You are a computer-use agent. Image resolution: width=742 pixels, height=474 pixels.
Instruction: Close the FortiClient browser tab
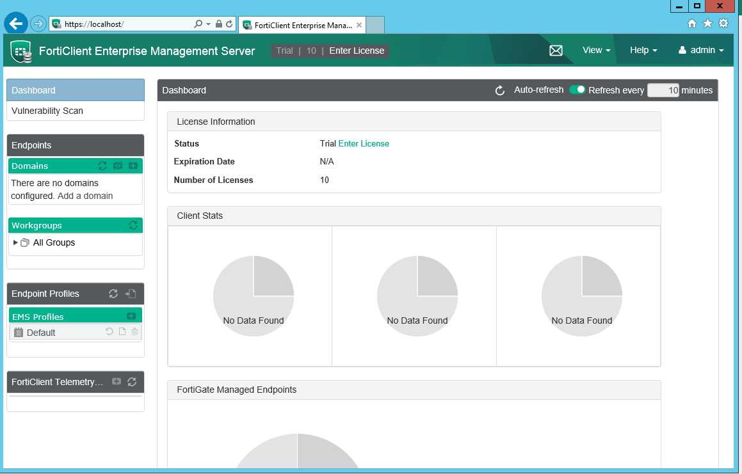(359, 25)
